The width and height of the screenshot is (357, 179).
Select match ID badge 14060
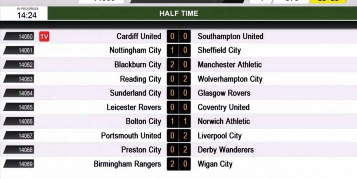click(x=19, y=37)
